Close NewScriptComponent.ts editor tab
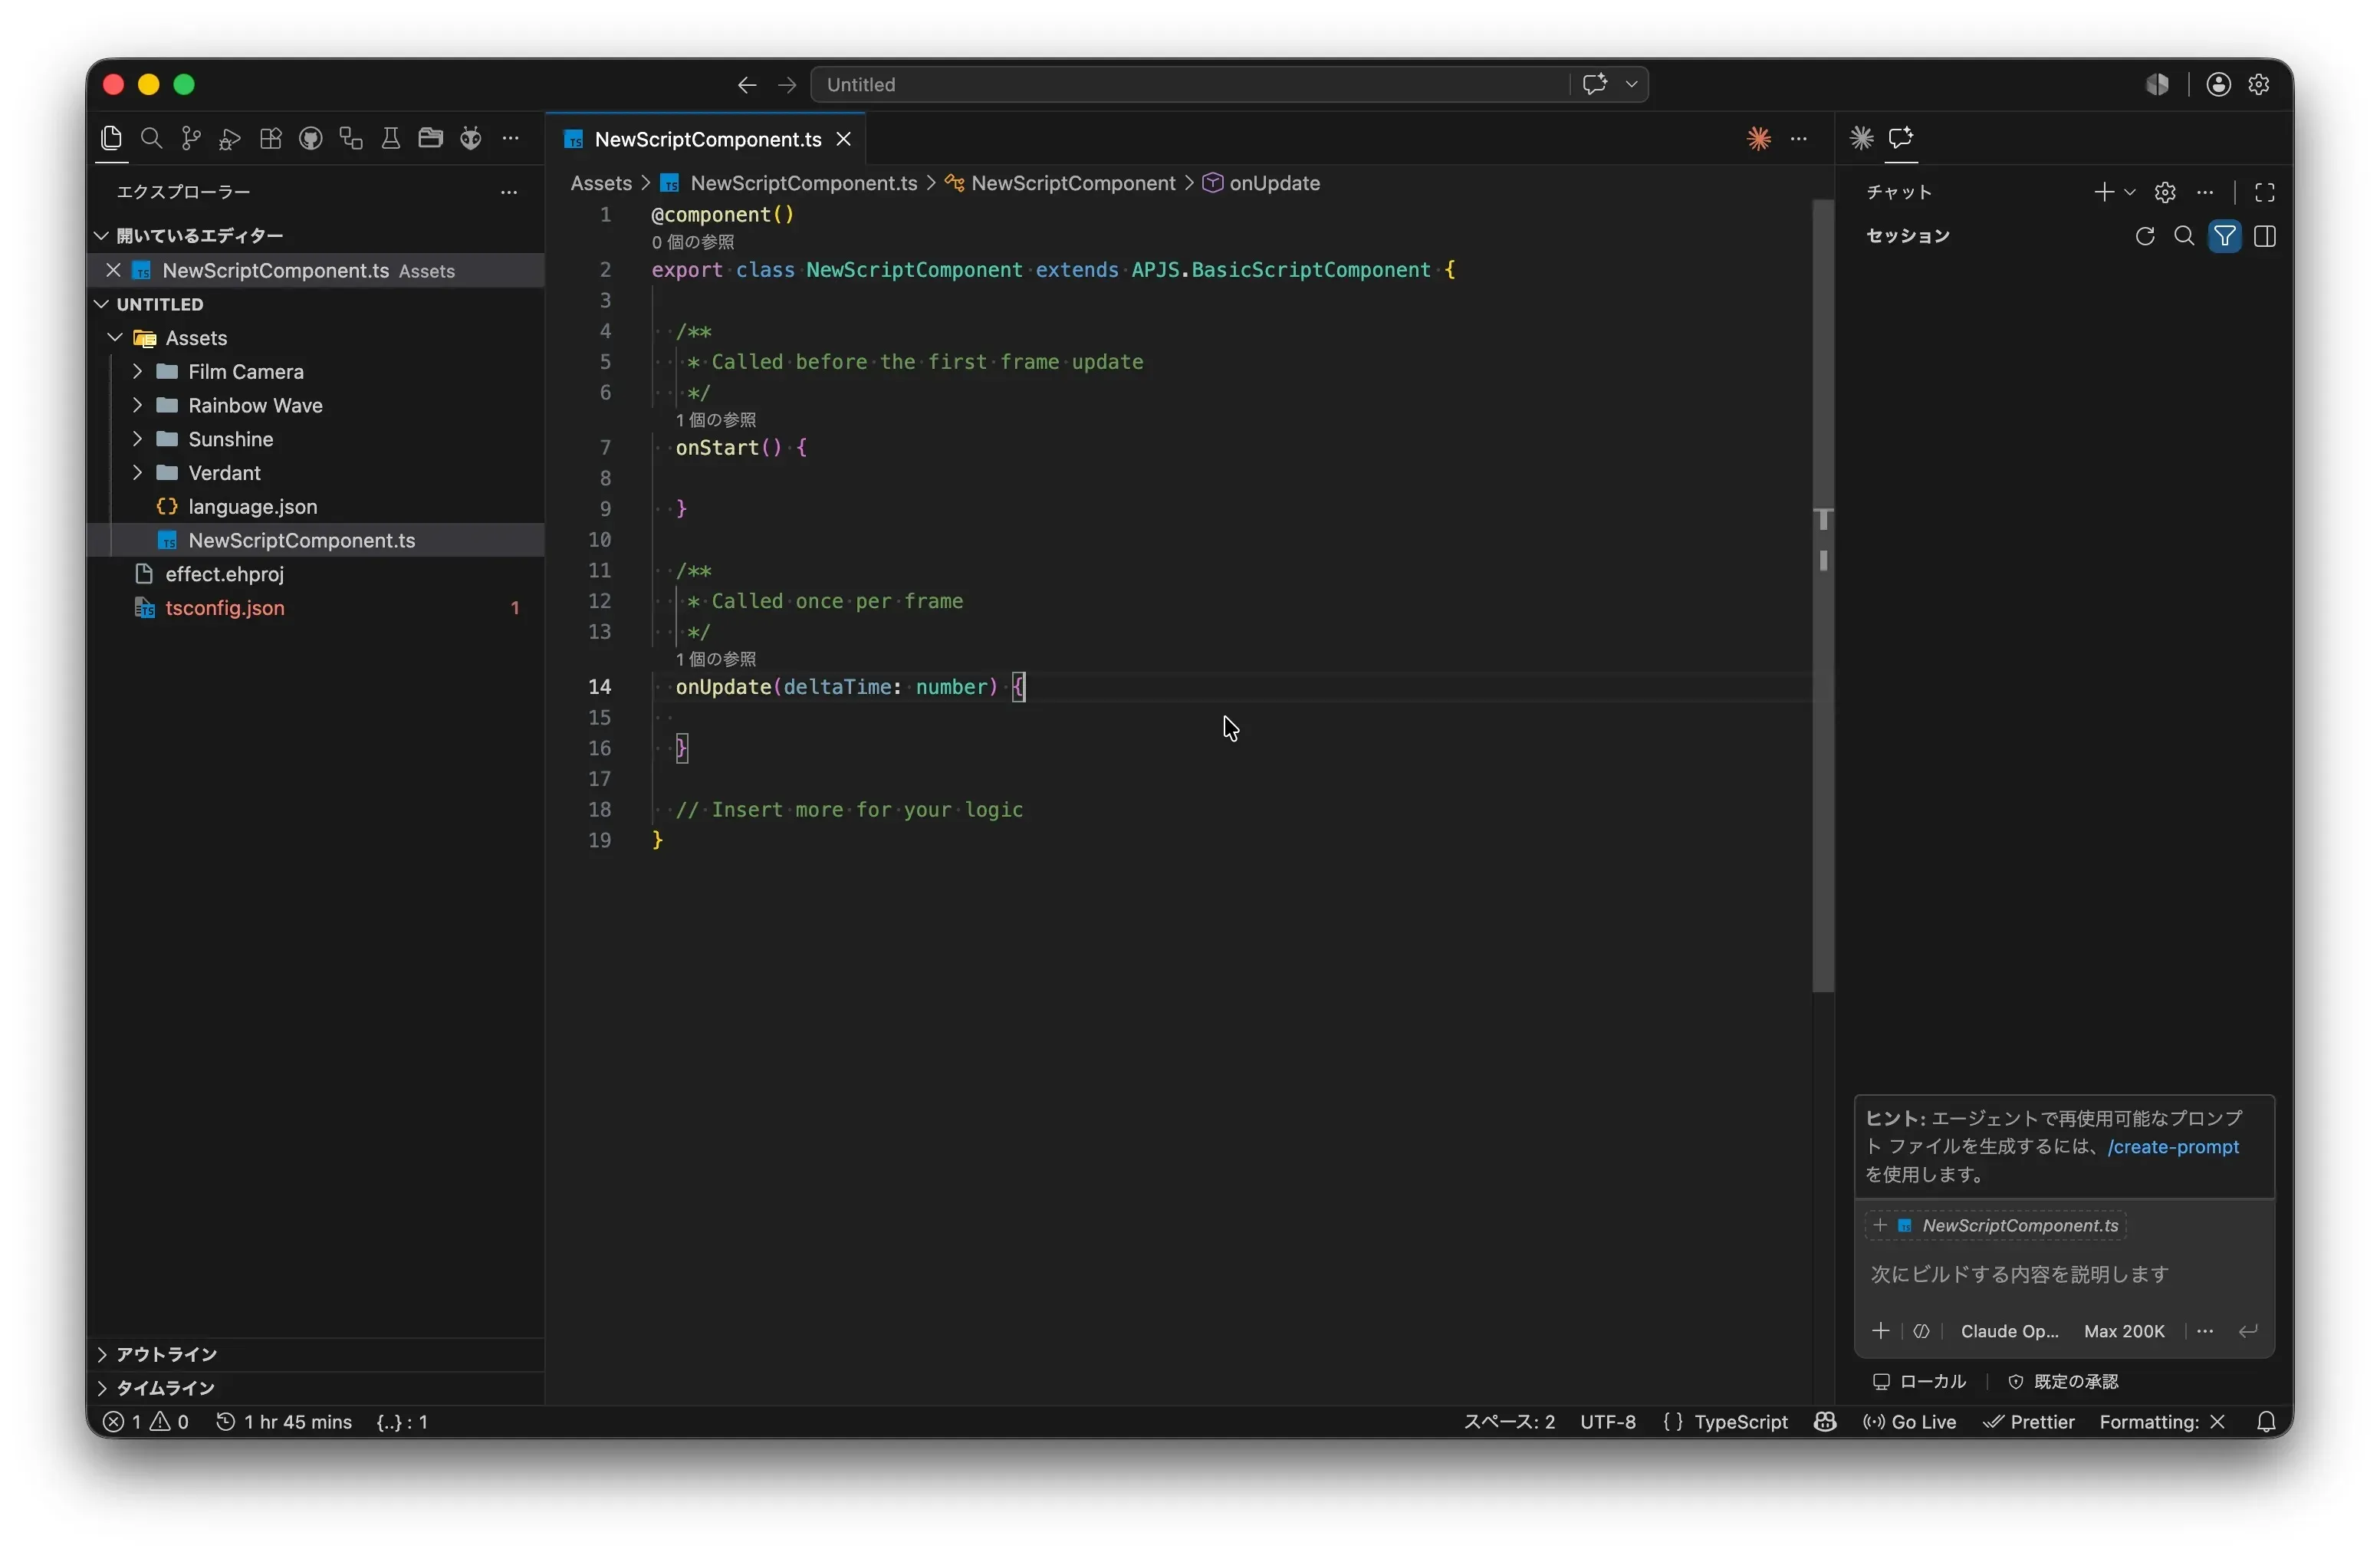Viewport: 2380px width, 1552px height. coord(844,139)
